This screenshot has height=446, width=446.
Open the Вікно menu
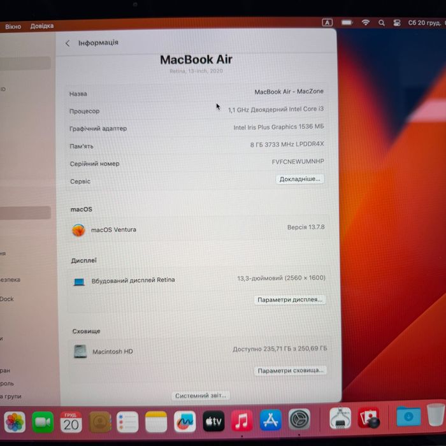13,27
